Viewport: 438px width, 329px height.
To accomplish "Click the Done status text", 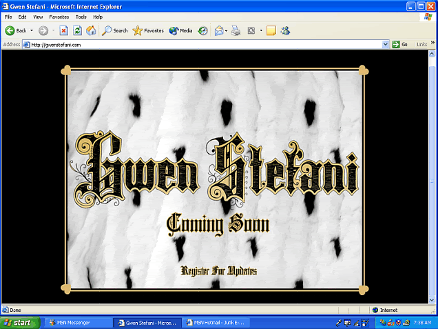I will click(x=15, y=310).
